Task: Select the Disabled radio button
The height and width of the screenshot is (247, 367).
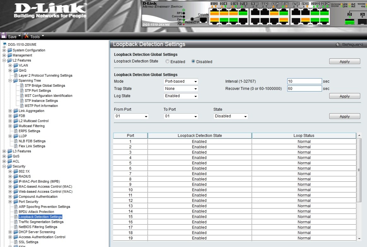Action: point(193,62)
